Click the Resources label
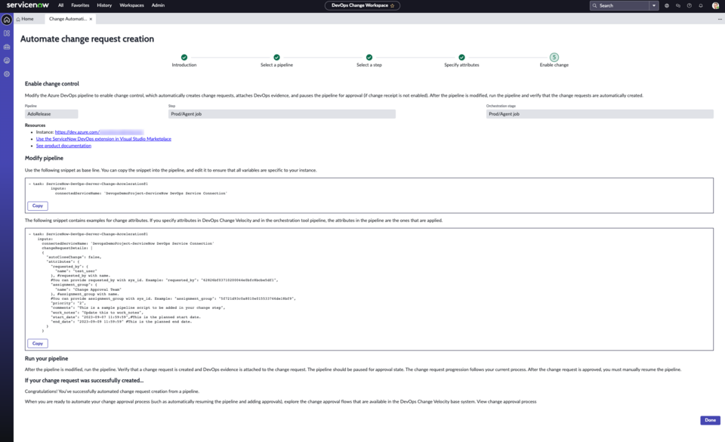The height and width of the screenshot is (442, 725). click(x=35, y=125)
